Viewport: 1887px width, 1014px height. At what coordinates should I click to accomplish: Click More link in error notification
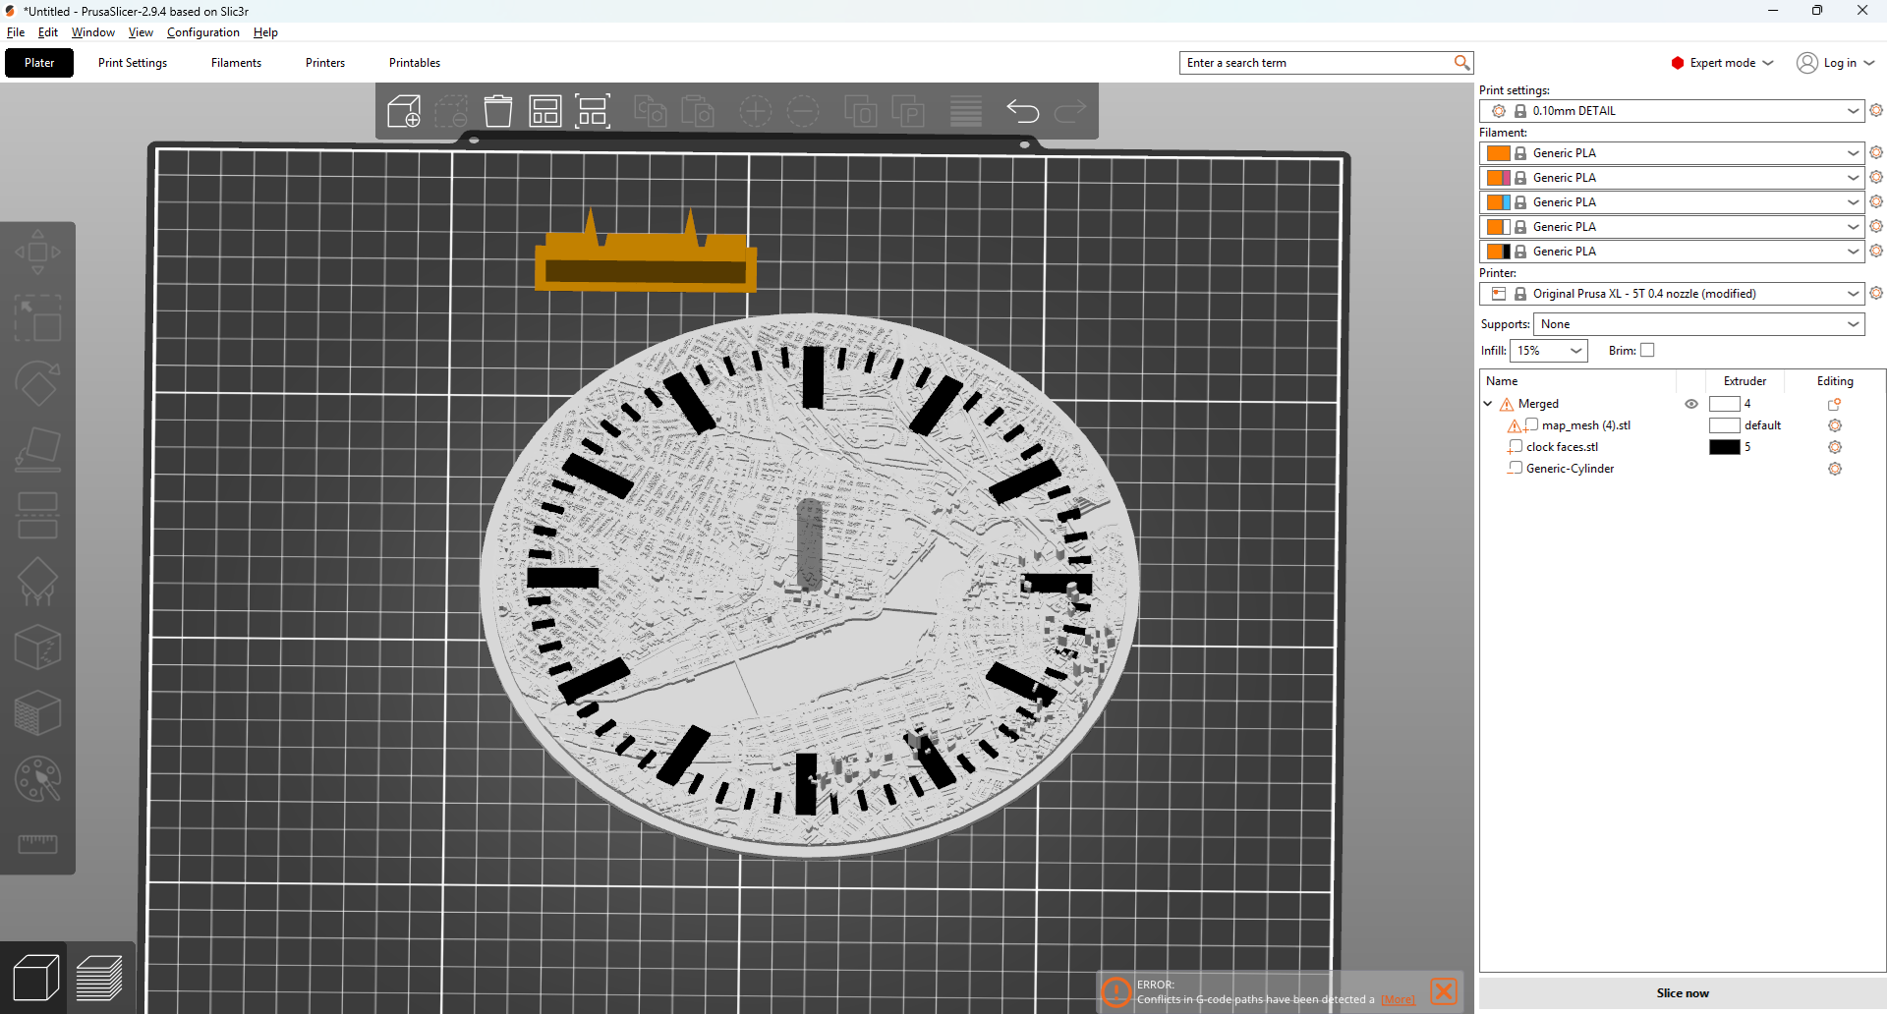point(1398,999)
